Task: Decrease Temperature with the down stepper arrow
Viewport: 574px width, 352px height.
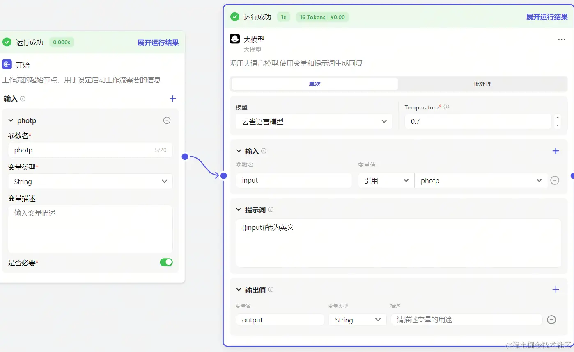Action: pyautogui.click(x=557, y=125)
